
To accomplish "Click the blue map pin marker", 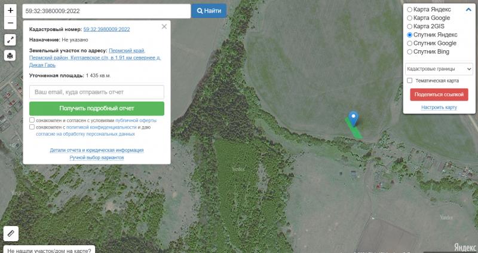I will click(x=353, y=118).
